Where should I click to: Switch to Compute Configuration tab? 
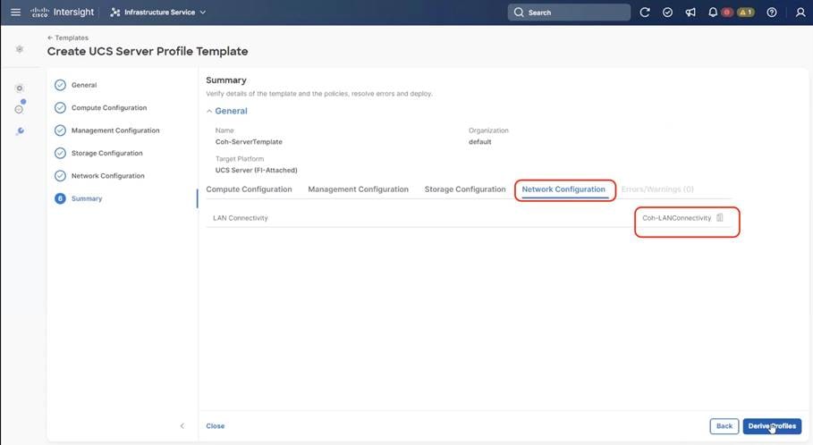coord(249,189)
